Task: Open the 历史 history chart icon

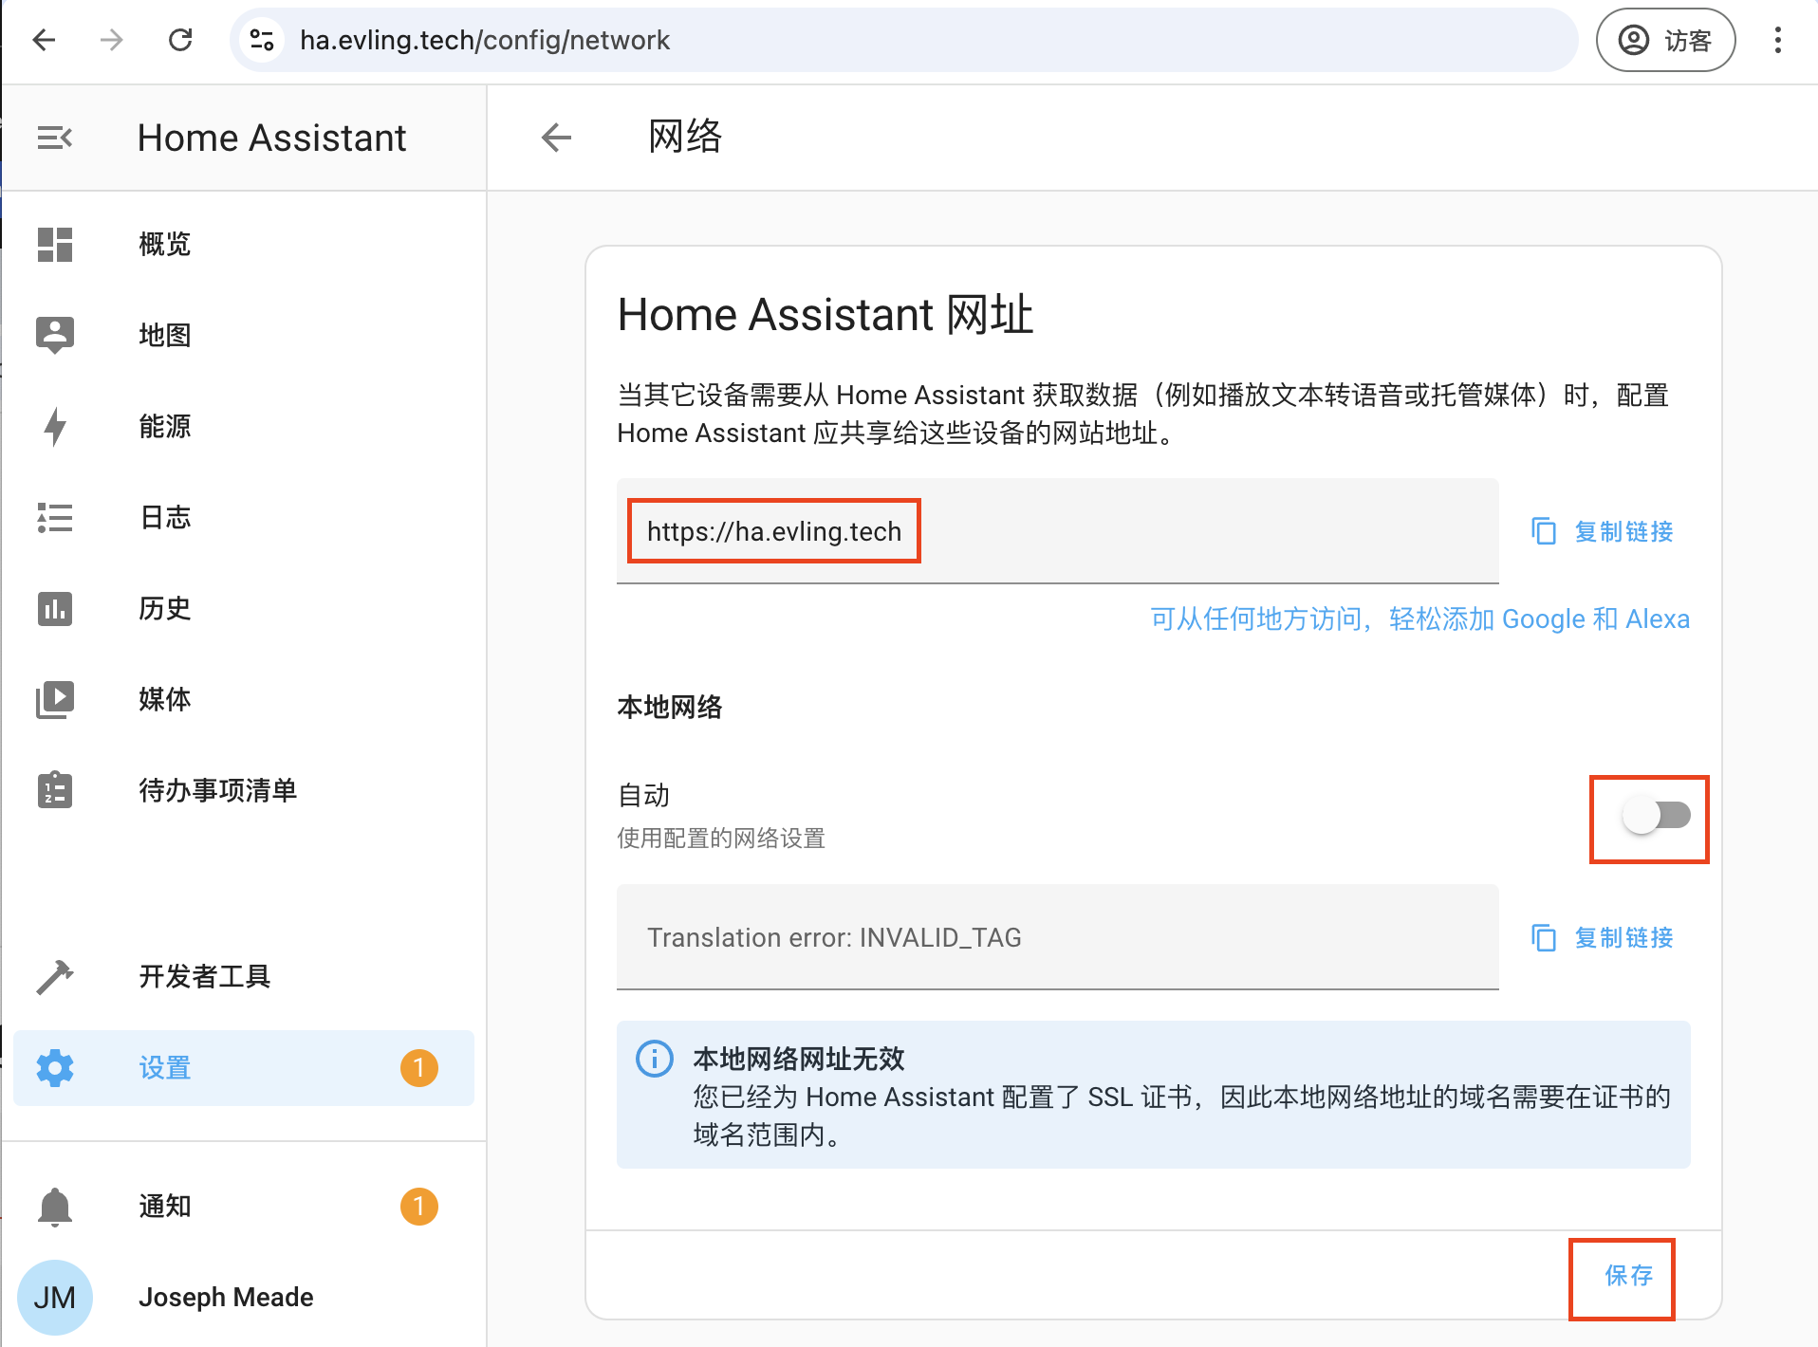Action: pyautogui.click(x=55, y=608)
